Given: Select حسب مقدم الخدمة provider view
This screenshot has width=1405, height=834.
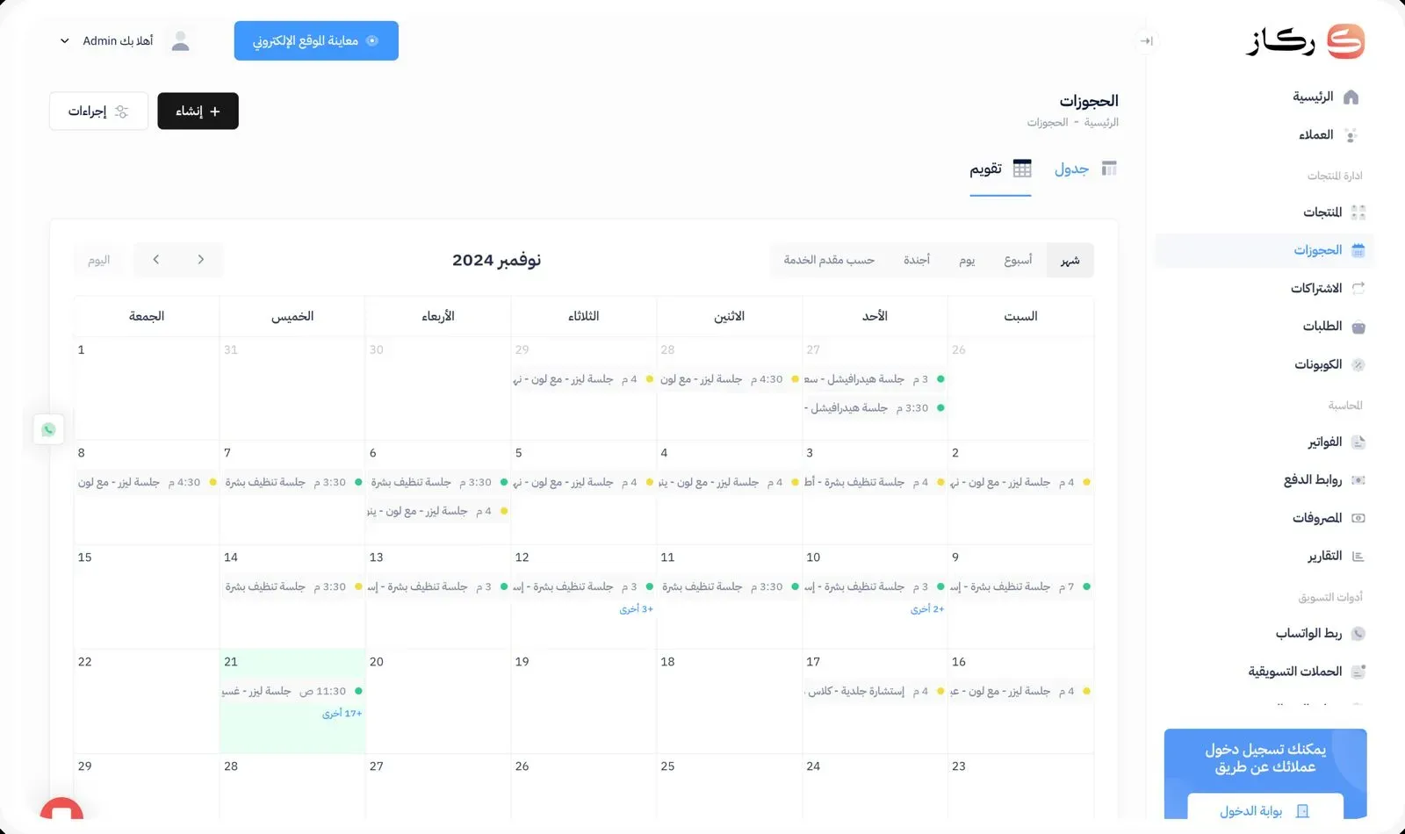Looking at the screenshot, I should coord(829,260).
